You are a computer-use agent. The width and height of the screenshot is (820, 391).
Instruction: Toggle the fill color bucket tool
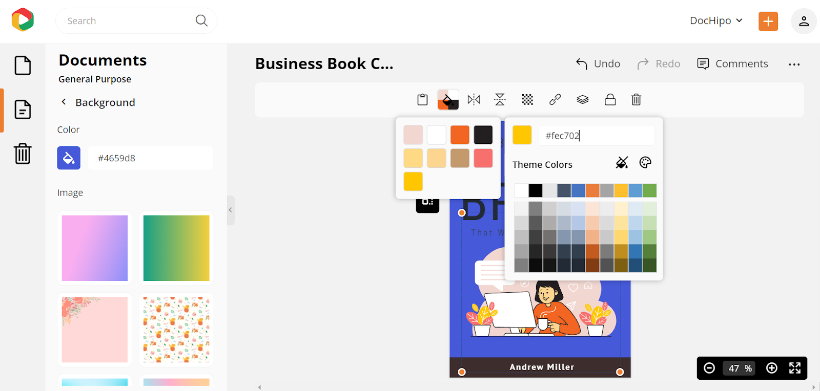pos(448,100)
